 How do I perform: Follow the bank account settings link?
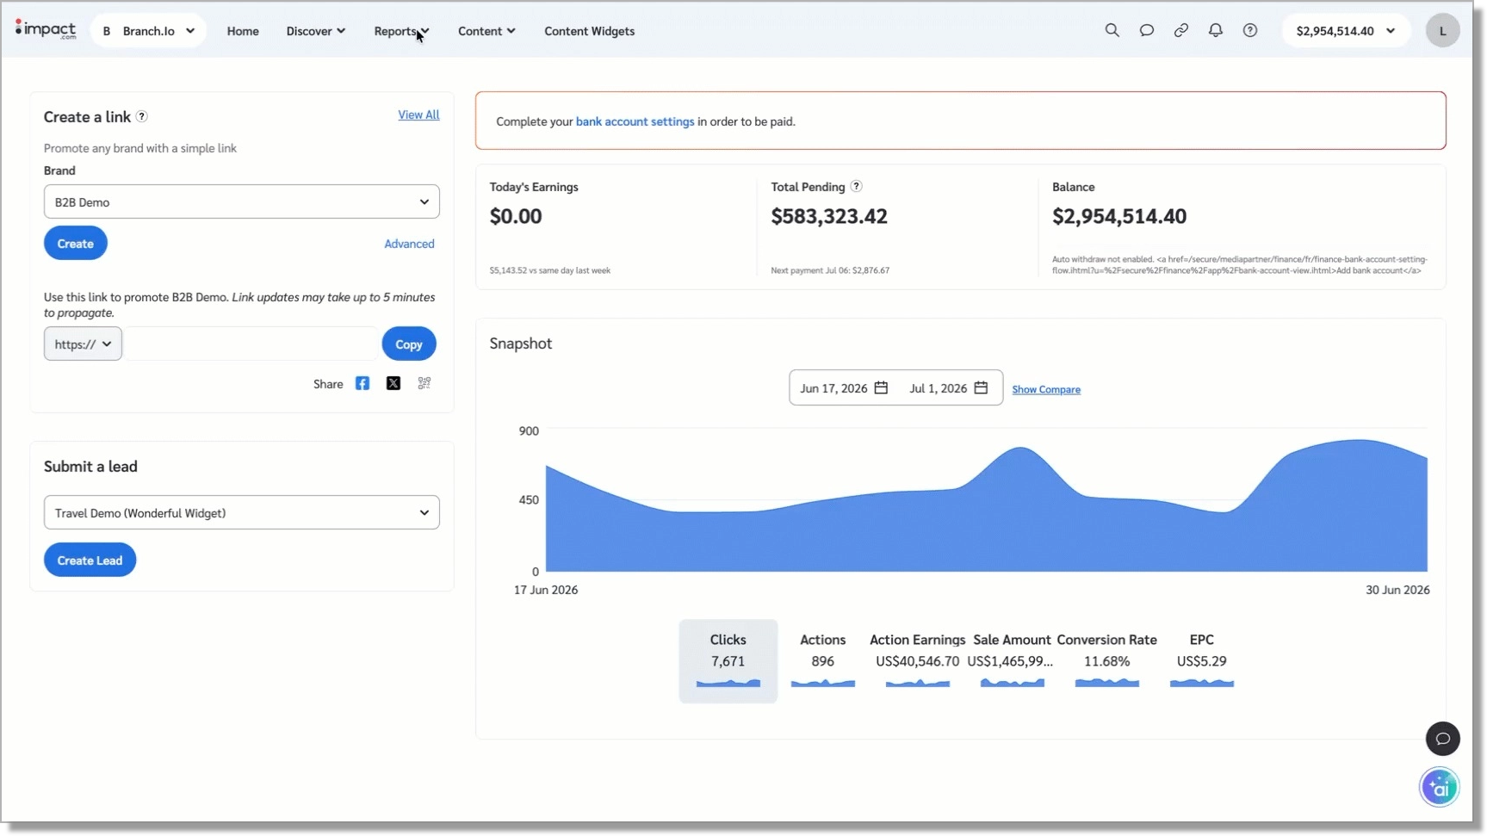point(635,121)
